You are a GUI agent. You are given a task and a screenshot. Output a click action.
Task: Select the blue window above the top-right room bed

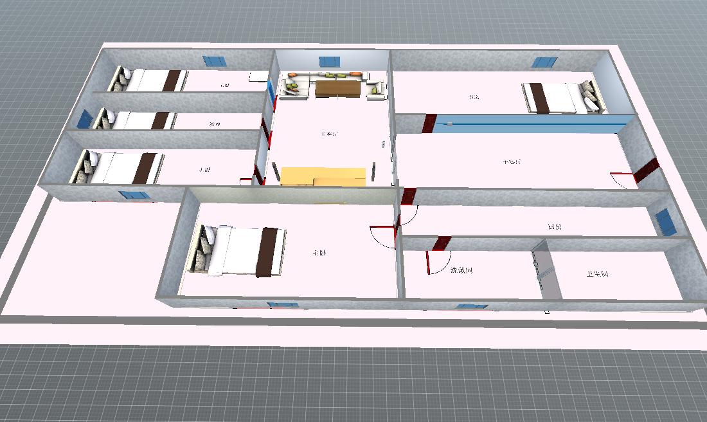coord(544,62)
